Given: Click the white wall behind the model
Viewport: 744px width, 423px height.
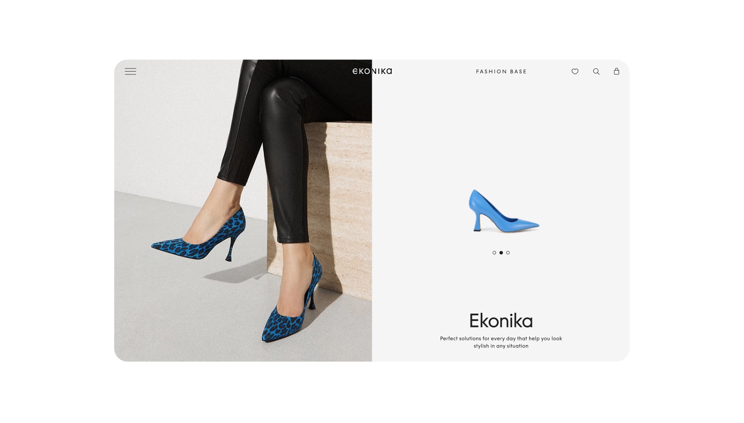Looking at the screenshot, I should pos(165,124).
